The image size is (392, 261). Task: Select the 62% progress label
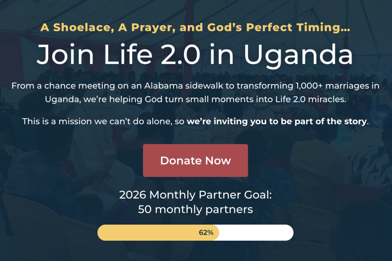[206, 233]
